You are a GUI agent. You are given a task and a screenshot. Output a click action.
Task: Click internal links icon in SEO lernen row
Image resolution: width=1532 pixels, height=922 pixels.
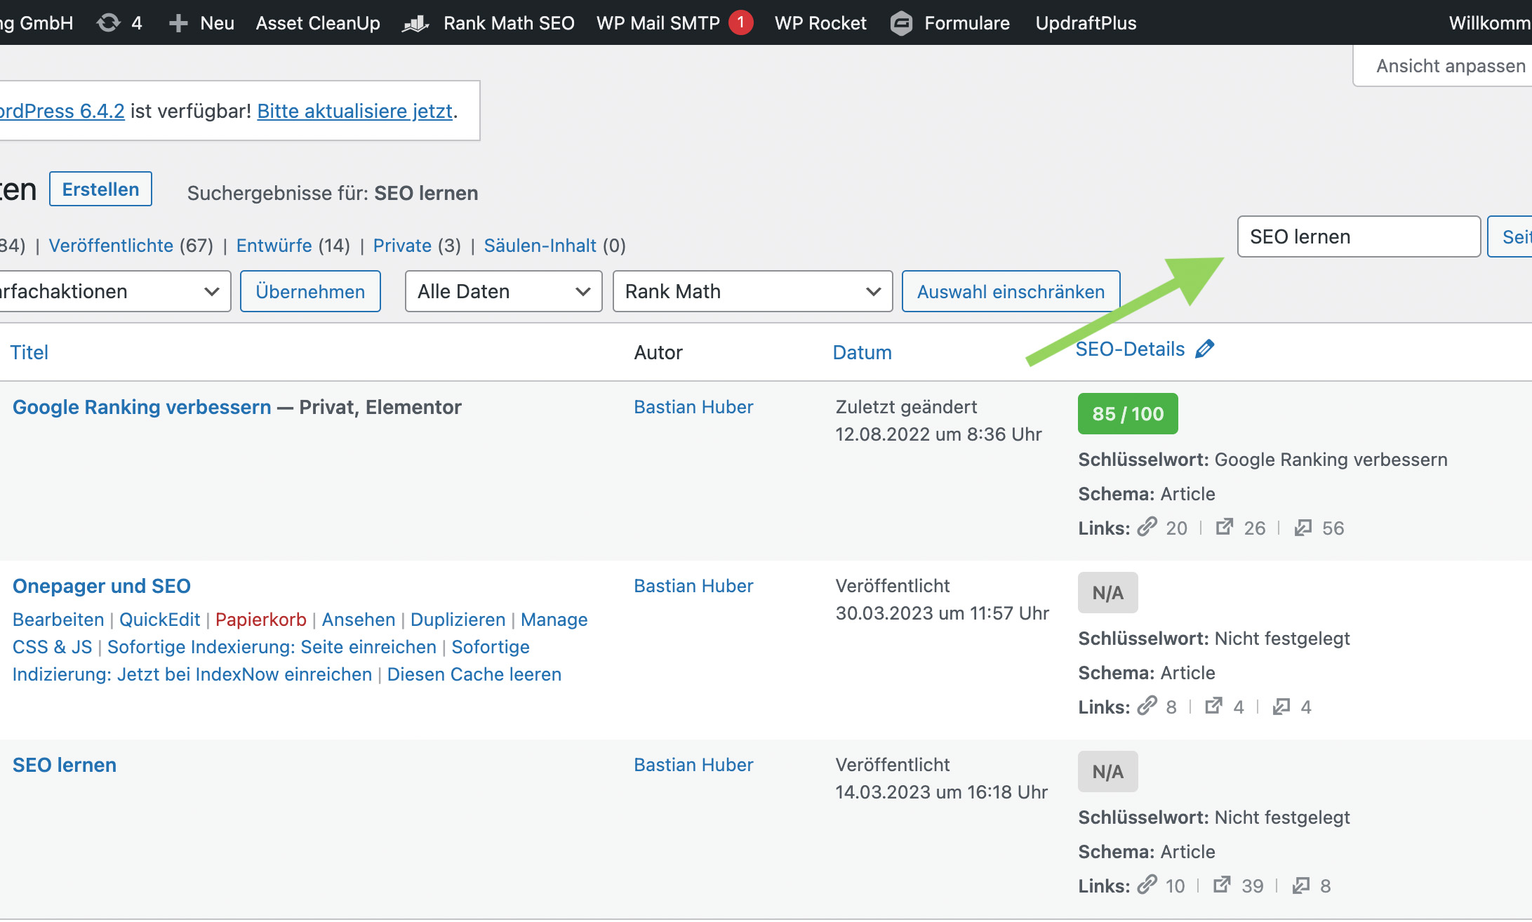1147,885
